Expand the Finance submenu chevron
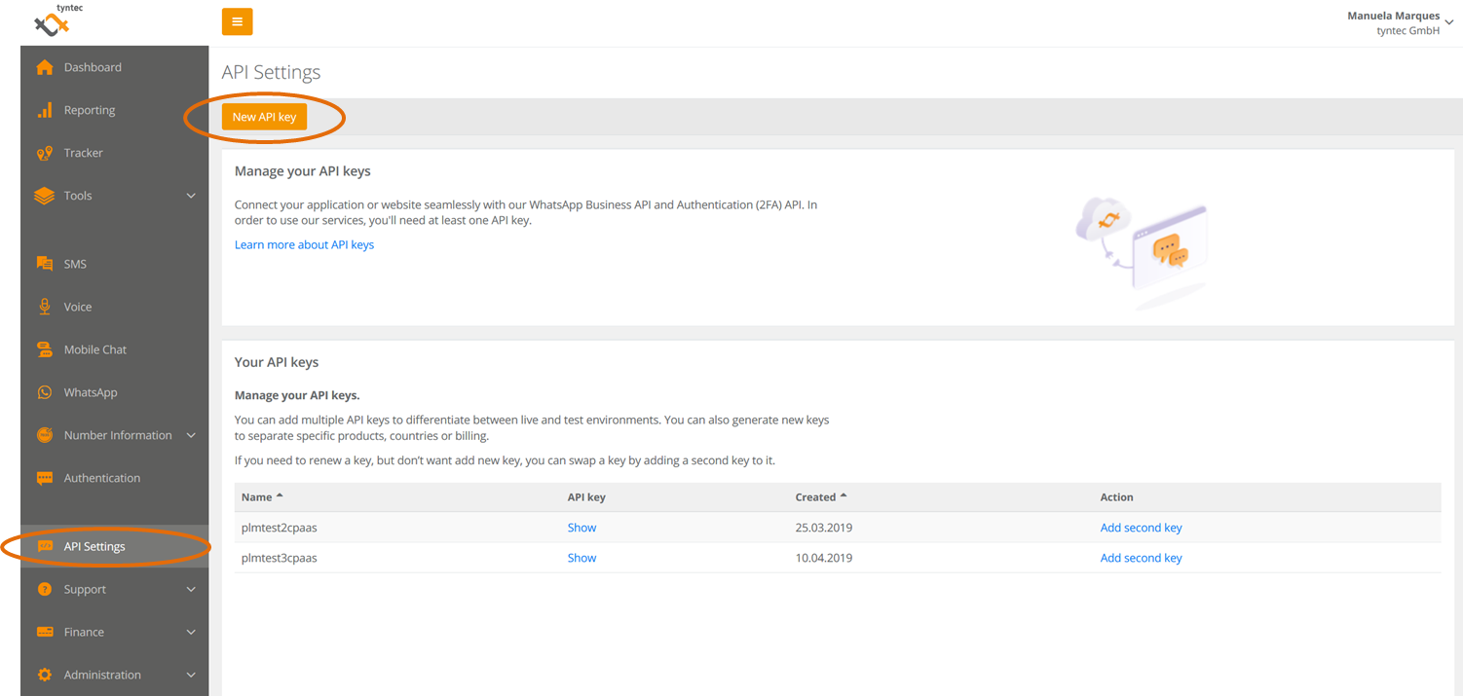The image size is (1463, 696). 191,632
